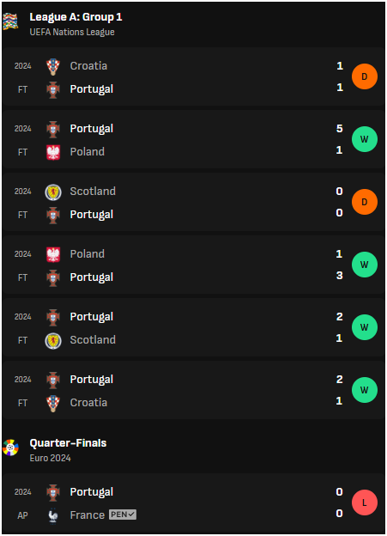
Task: Click the Euro 2024 tournament logo icon
Action: [x=10, y=448]
